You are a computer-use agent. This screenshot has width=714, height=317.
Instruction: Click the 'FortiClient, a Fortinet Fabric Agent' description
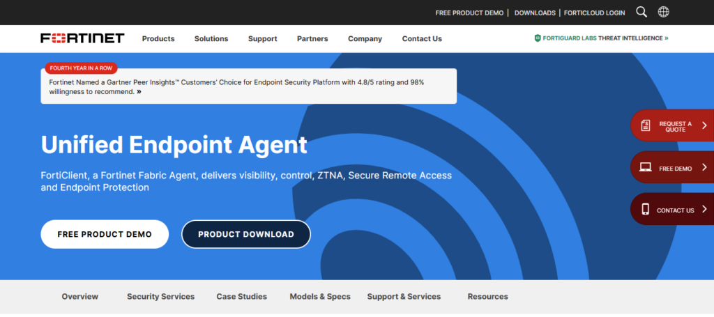246,181
